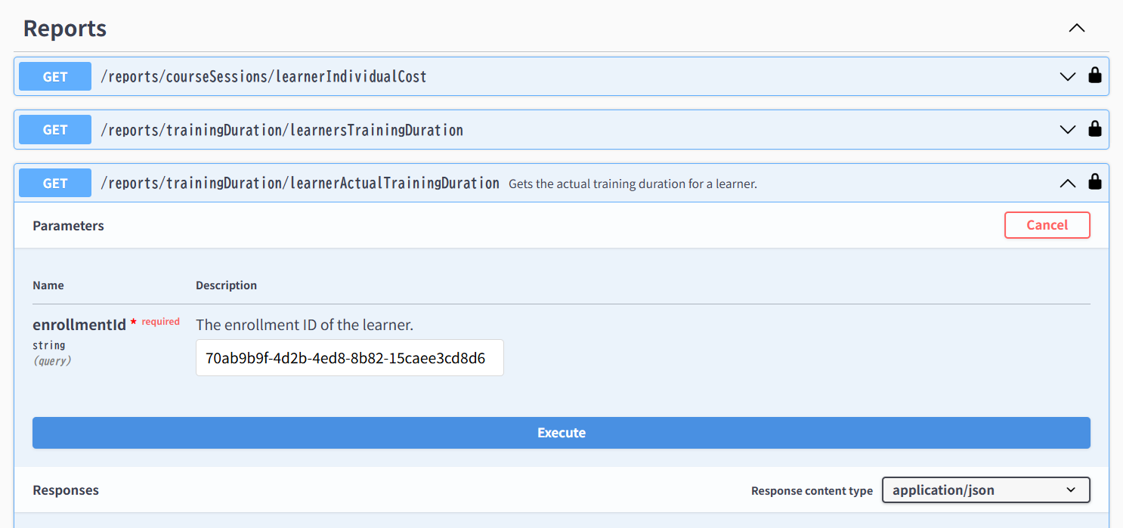Screen dimensions: 1123x528
Task: Click the '(query)' parameter location label
Action: [x=52, y=361]
